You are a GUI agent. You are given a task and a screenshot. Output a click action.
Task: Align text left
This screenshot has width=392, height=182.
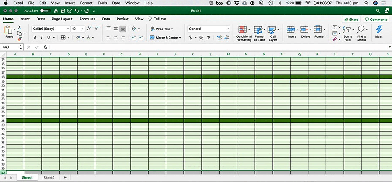(108, 38)
